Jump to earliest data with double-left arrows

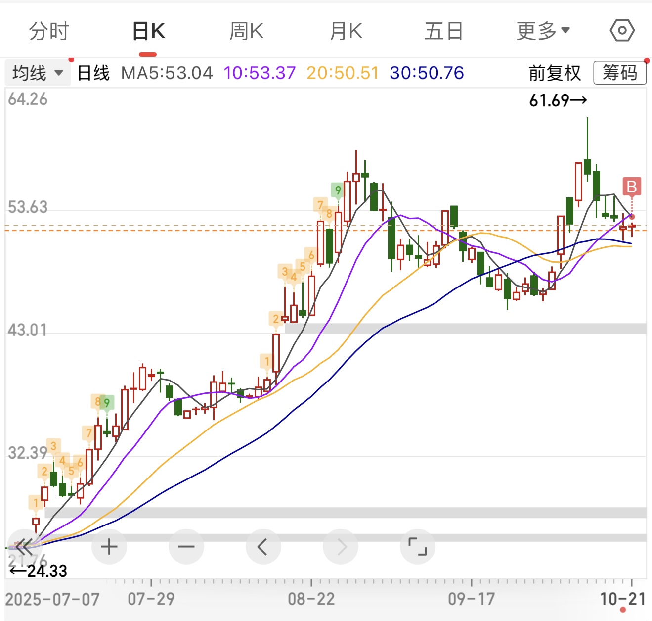tap(24, 547)
